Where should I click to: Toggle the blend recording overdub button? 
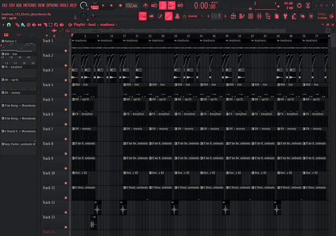[x=171, y=5]
